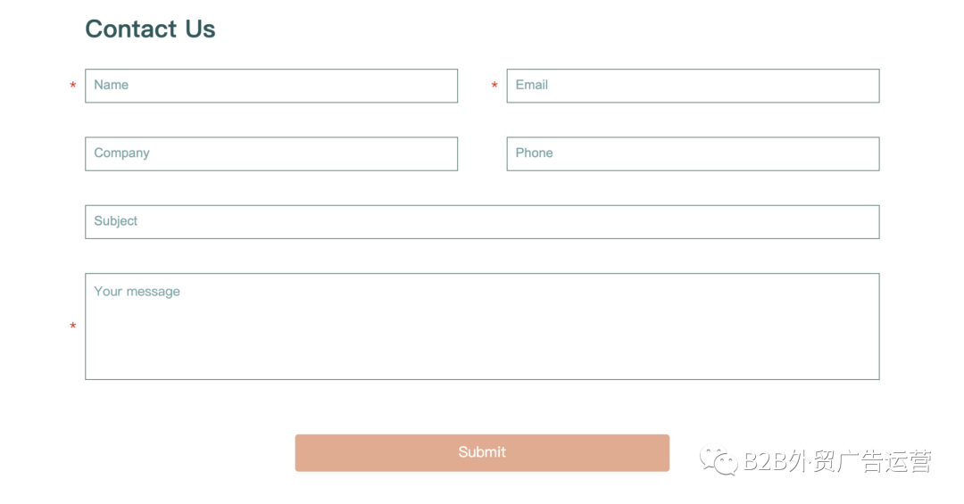Focus the Email input field
Screen dimensions: 964x504
click(x=693, y=86)
